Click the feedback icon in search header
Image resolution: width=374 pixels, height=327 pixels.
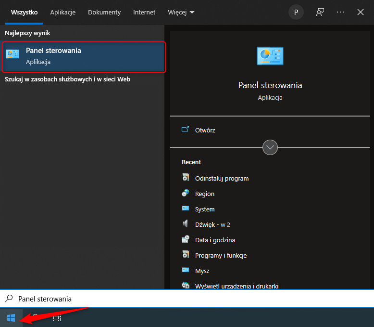pos(320,13)
